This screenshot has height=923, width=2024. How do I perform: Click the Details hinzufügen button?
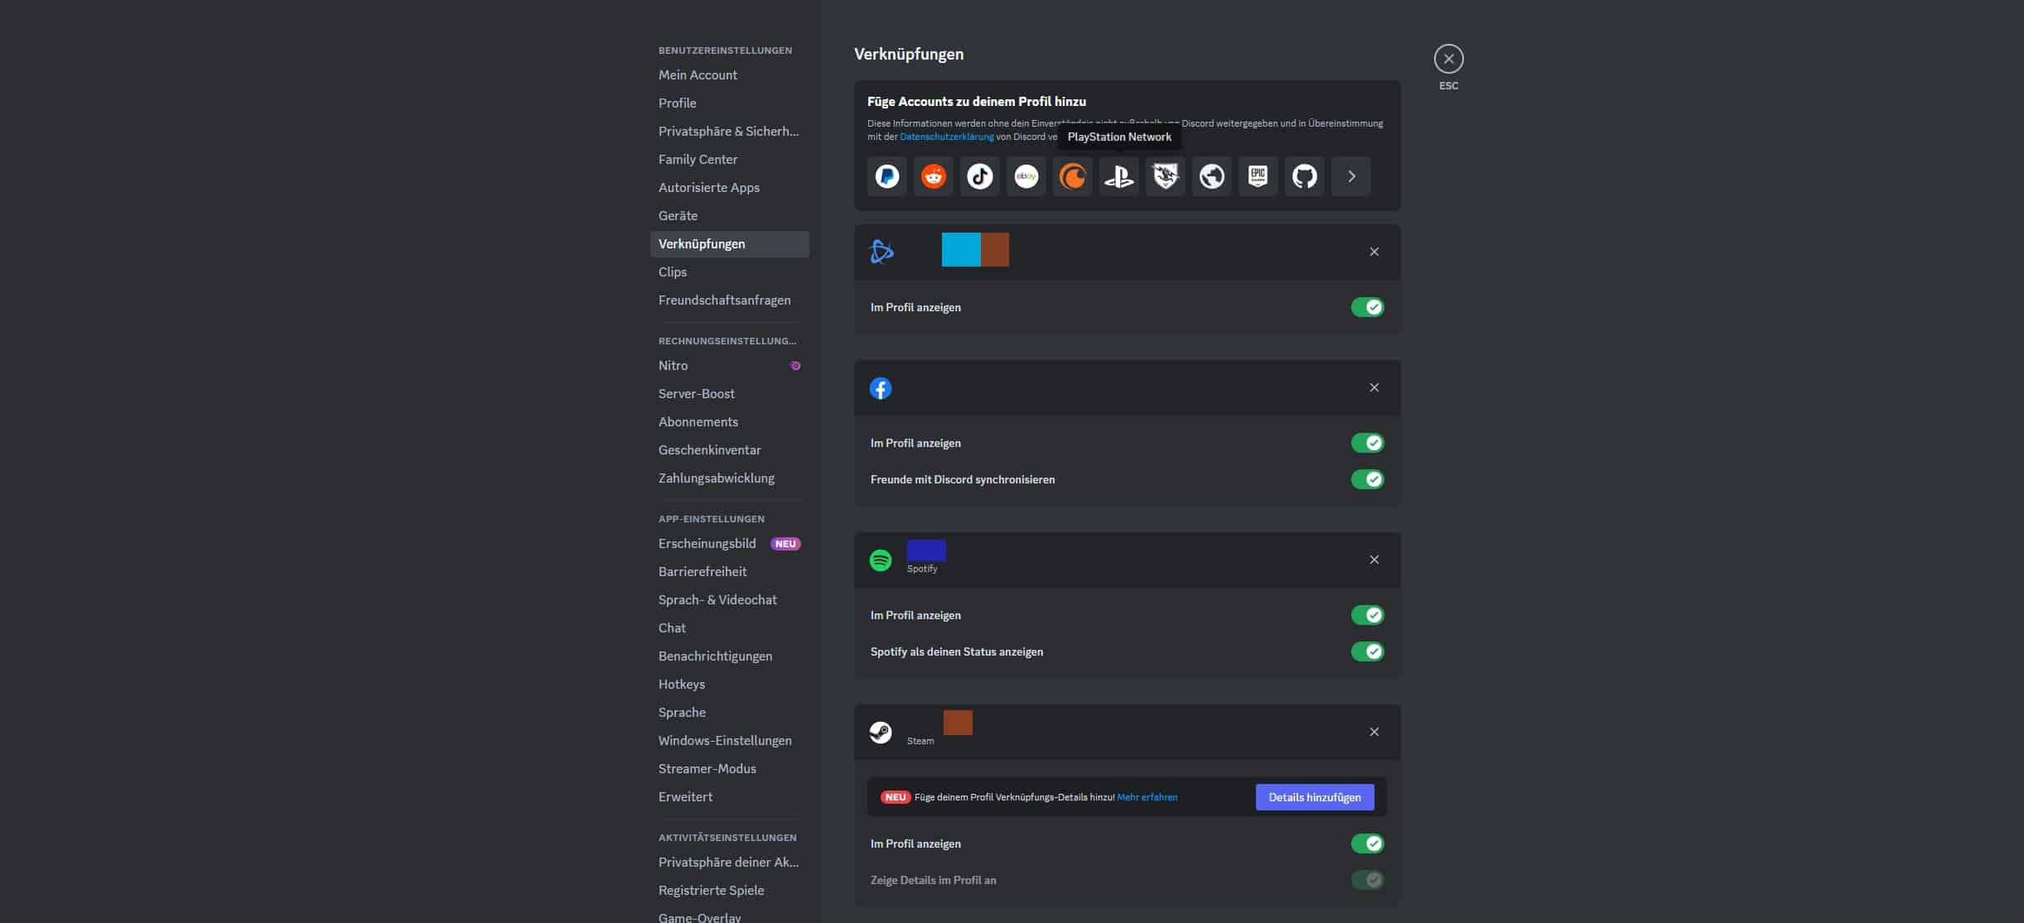pos(1314,797)
